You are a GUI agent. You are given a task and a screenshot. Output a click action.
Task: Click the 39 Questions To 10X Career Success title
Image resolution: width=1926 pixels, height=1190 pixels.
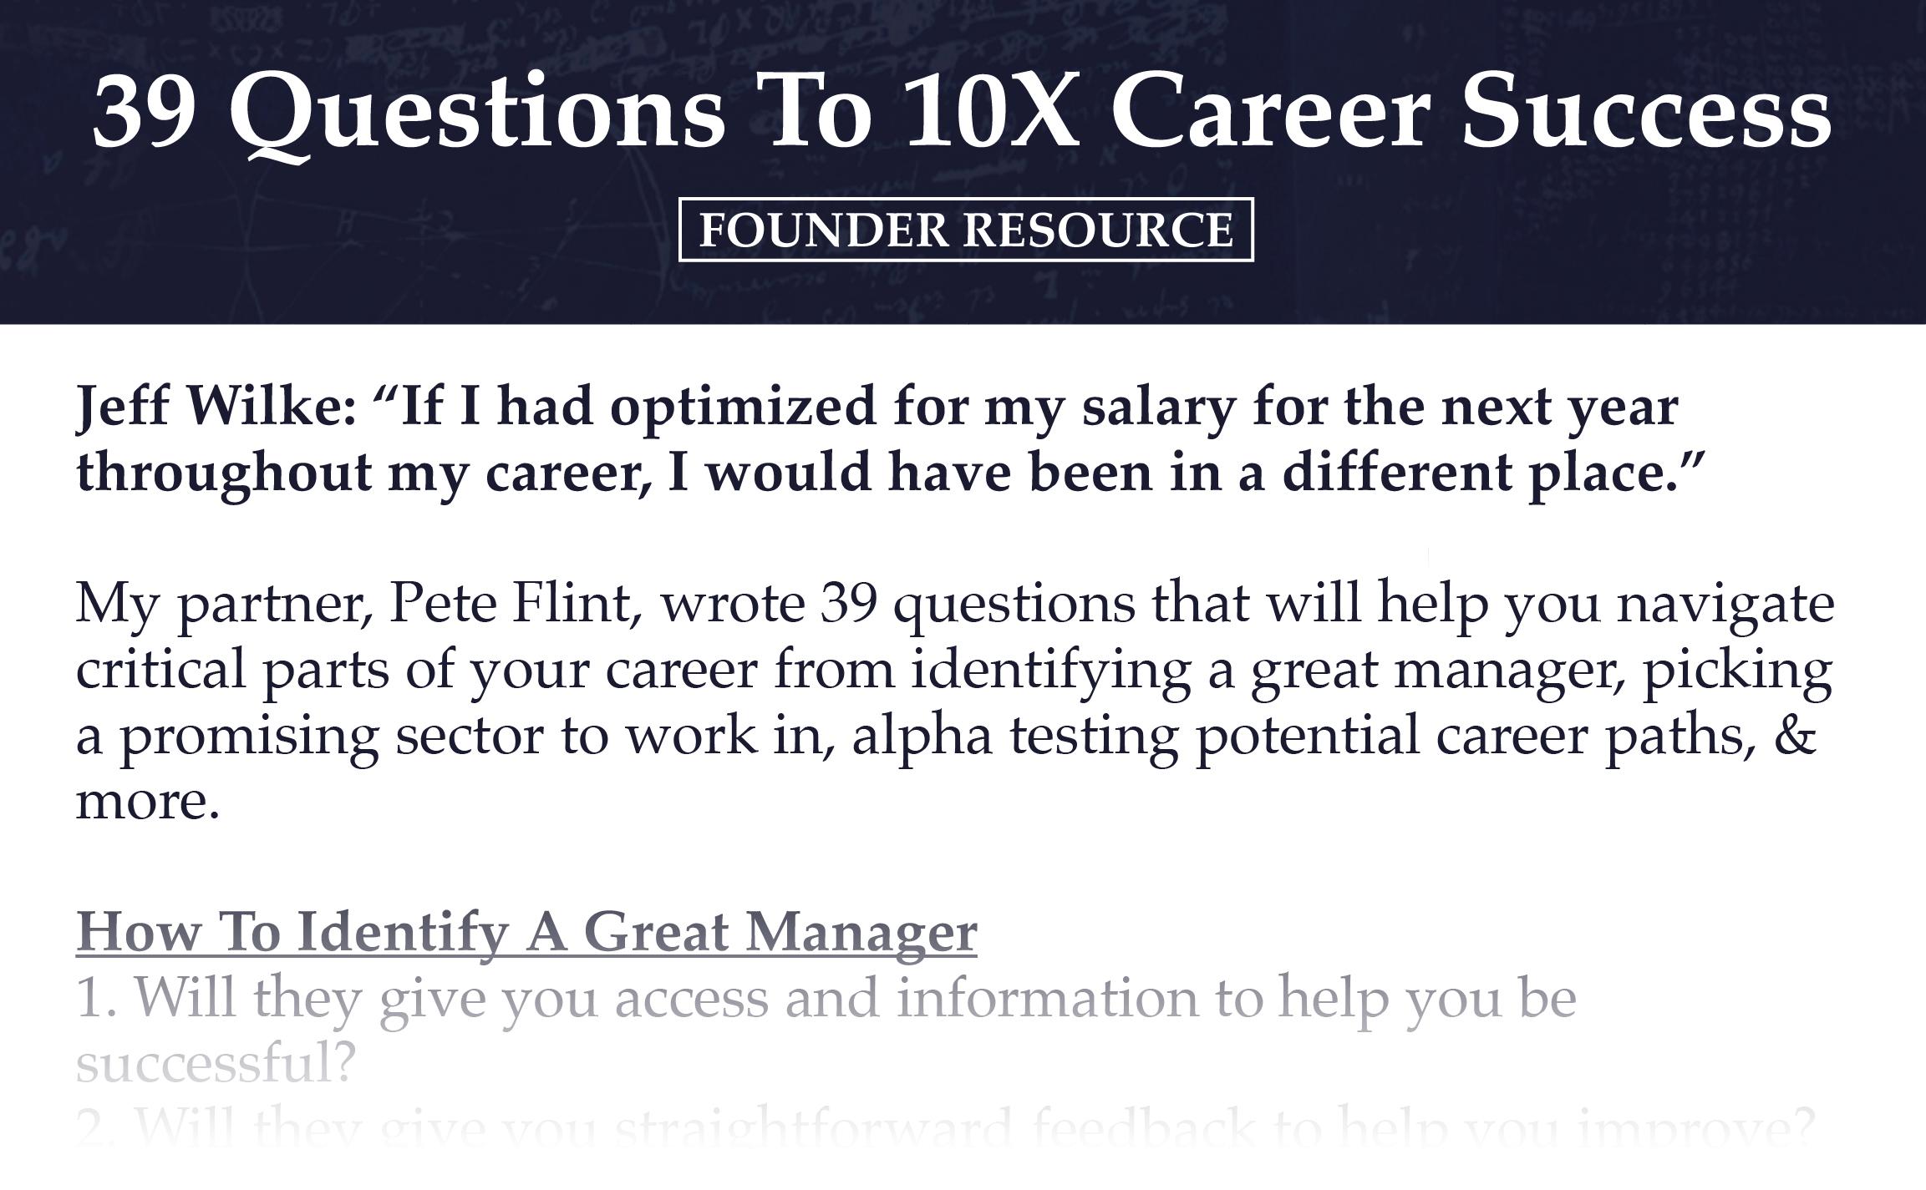pos(962,114)
